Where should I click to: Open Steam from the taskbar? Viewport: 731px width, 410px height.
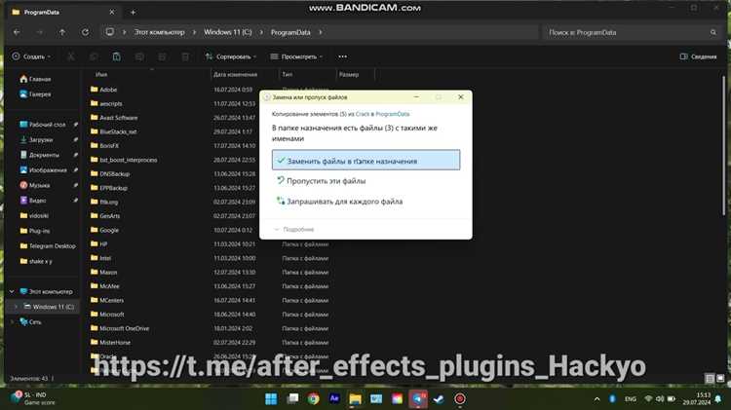[x=439, y=399]
